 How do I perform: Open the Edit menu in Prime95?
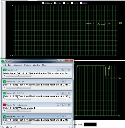coord(10,65)
